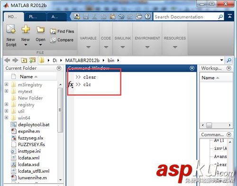237x186 pixels.
Task: Click the New plus icon
Action: coord(26,29)
